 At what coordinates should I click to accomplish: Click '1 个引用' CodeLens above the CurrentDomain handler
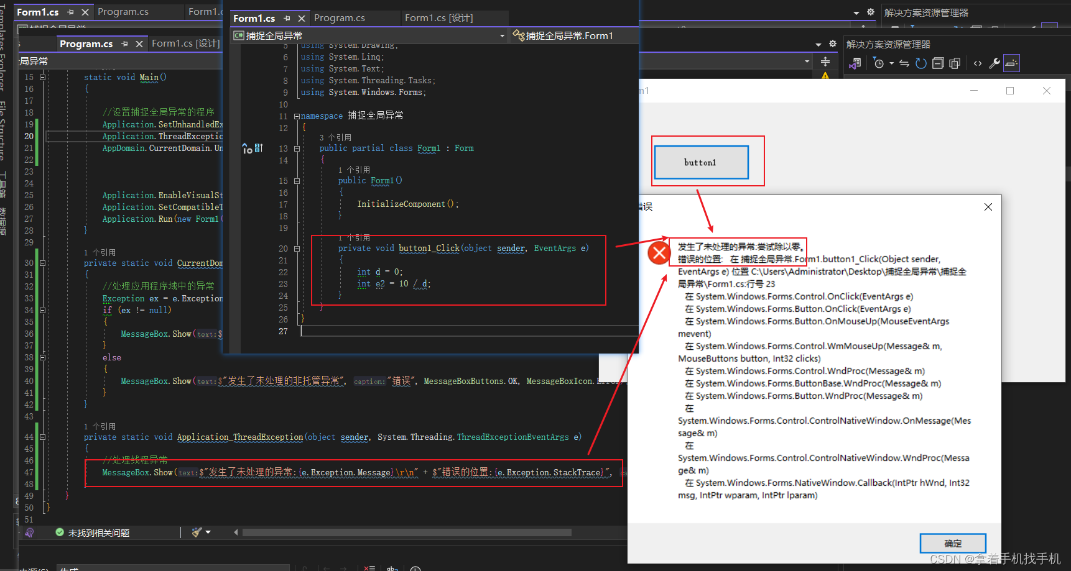point(100,253)
